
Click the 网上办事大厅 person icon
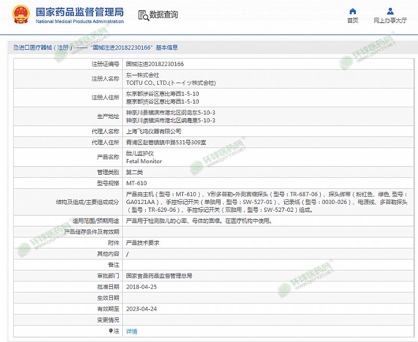390,11
